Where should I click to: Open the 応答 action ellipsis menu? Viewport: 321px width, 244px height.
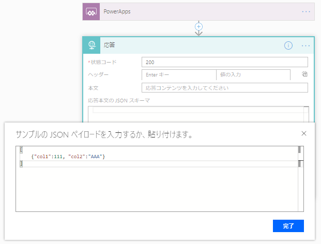coord(305,45)
